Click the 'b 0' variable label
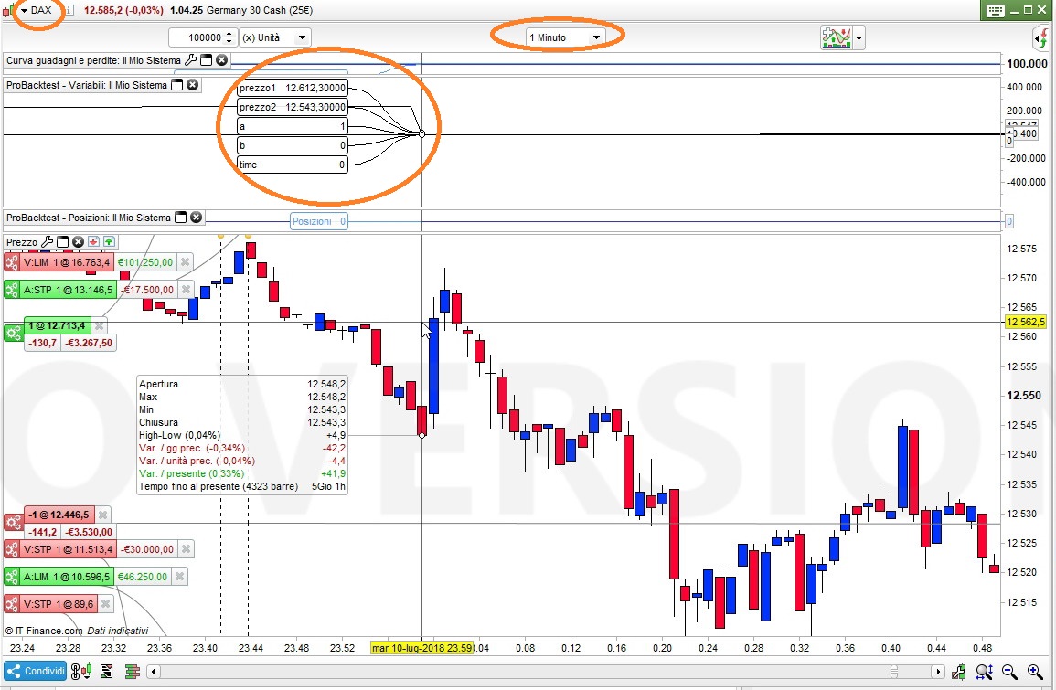This screenshot has height=690, width=1056. pos(293,145)
